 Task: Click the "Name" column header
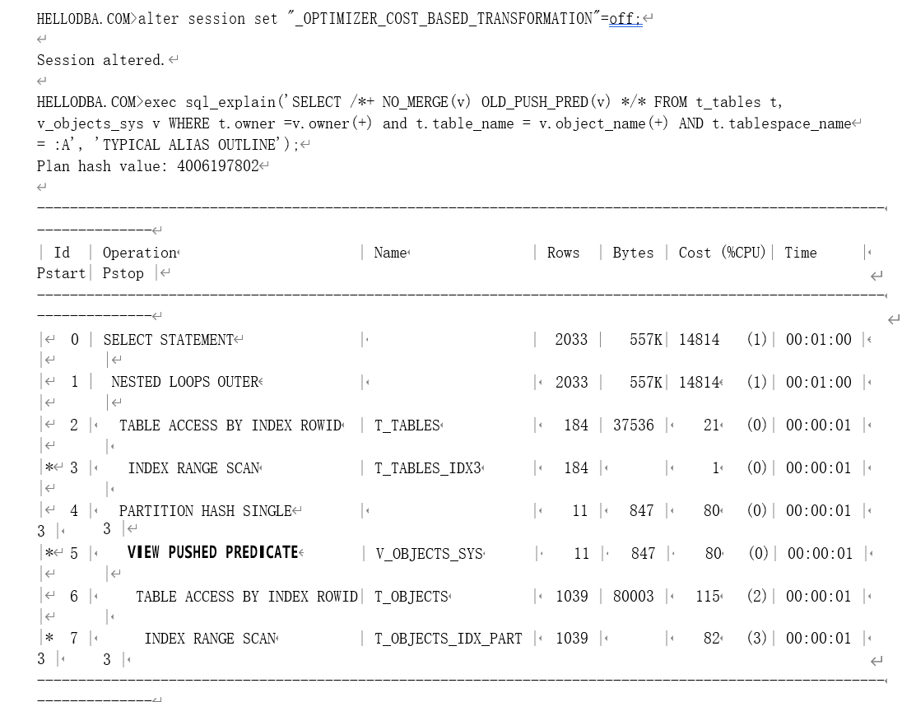click(390, 253)
